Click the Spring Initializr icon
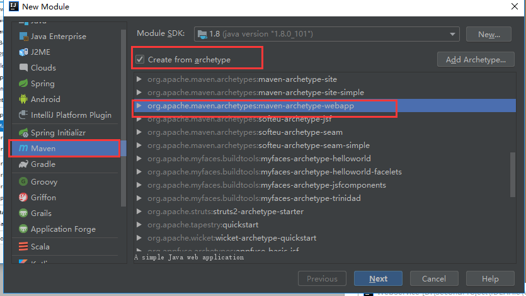526x296 pixels. click(23, 133)
